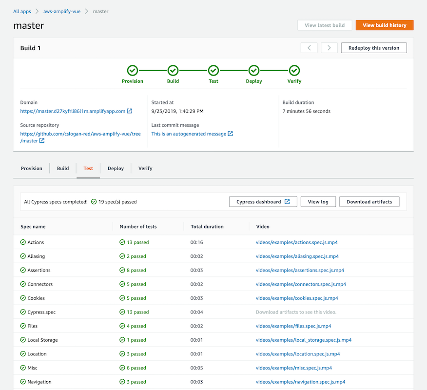
Task: Navigate to aws-amplify-vue breadcrumb
Action: pyautogui.click(x=62, y=11)
